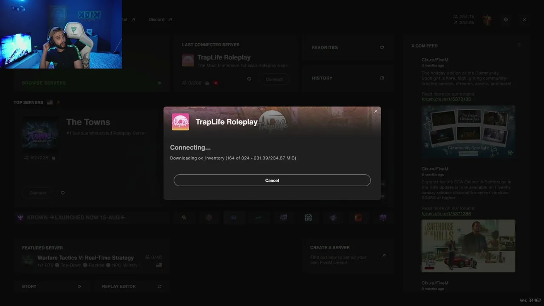Select the green server icon in the strip

pos(258,218)
